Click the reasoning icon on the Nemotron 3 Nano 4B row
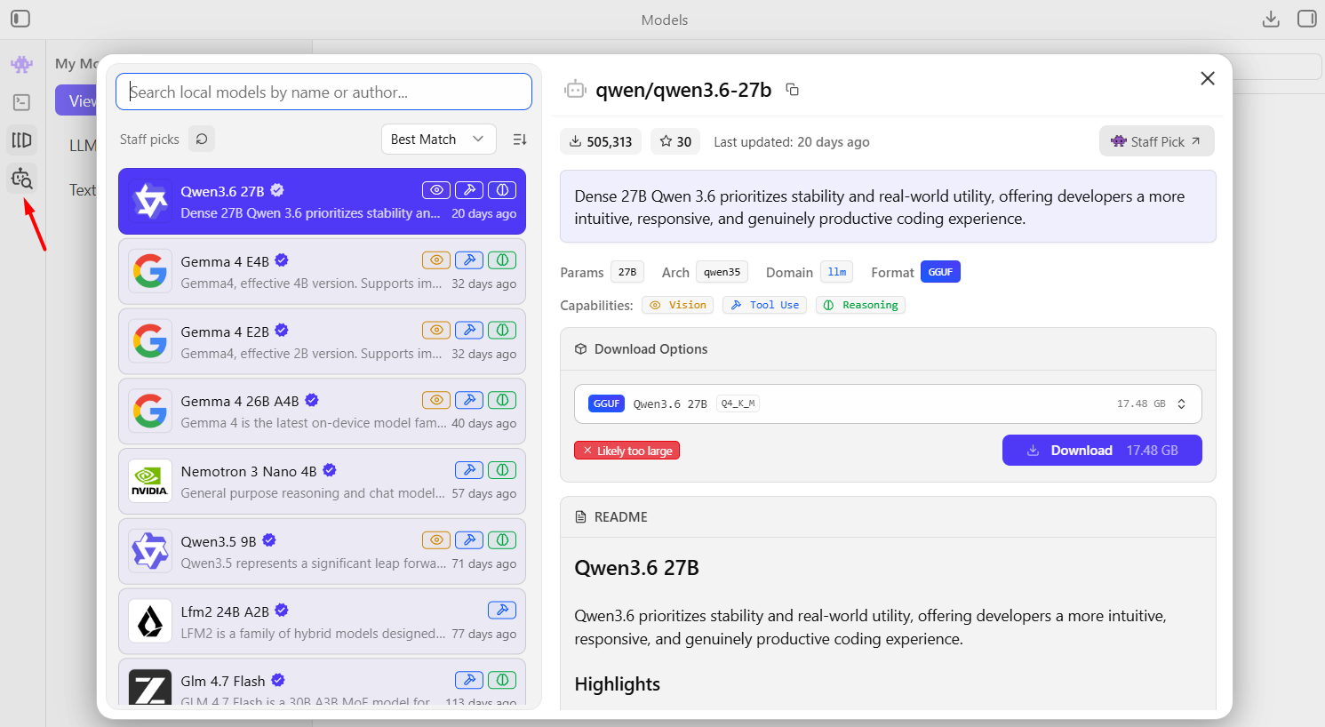1325x727 pixels. [x=502, y=470]
